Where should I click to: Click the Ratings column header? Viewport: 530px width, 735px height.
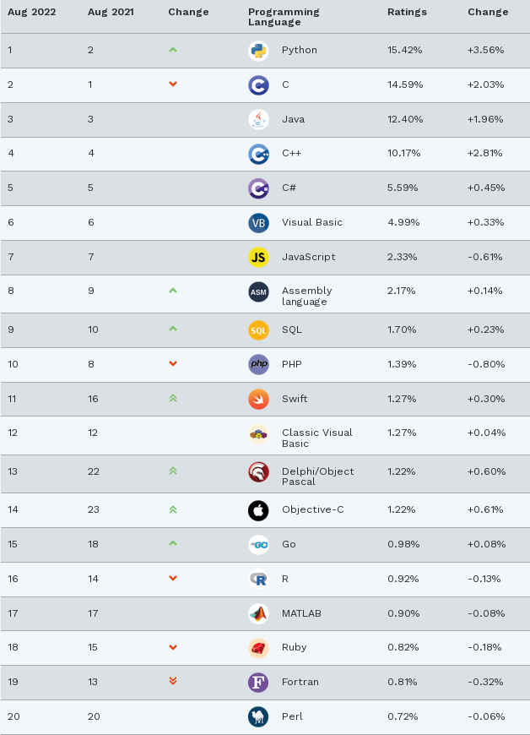point(407,12)
